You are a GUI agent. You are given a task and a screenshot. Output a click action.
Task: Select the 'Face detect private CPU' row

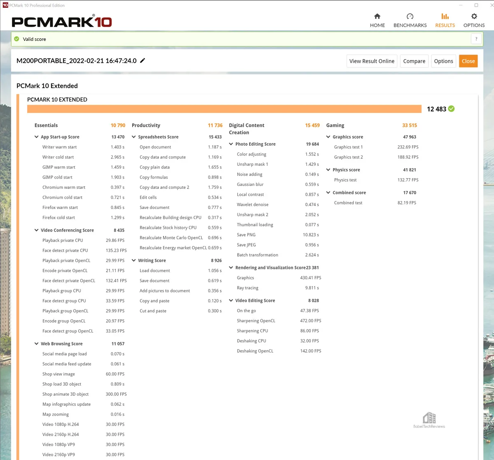coord(84,251)
